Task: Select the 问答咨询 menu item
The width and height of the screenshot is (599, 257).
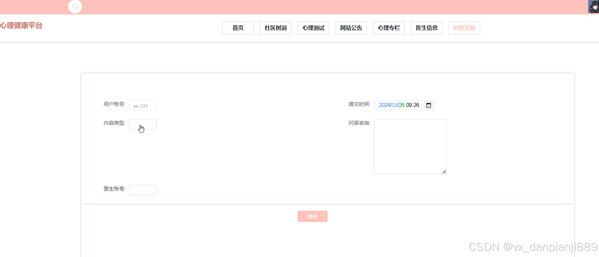Action: point(464,28)
